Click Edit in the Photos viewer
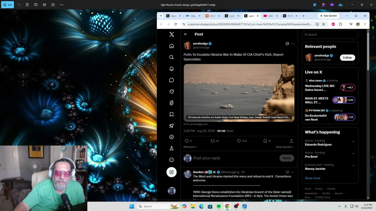Viewport: 376px width, 211px height. click(8, 5)
